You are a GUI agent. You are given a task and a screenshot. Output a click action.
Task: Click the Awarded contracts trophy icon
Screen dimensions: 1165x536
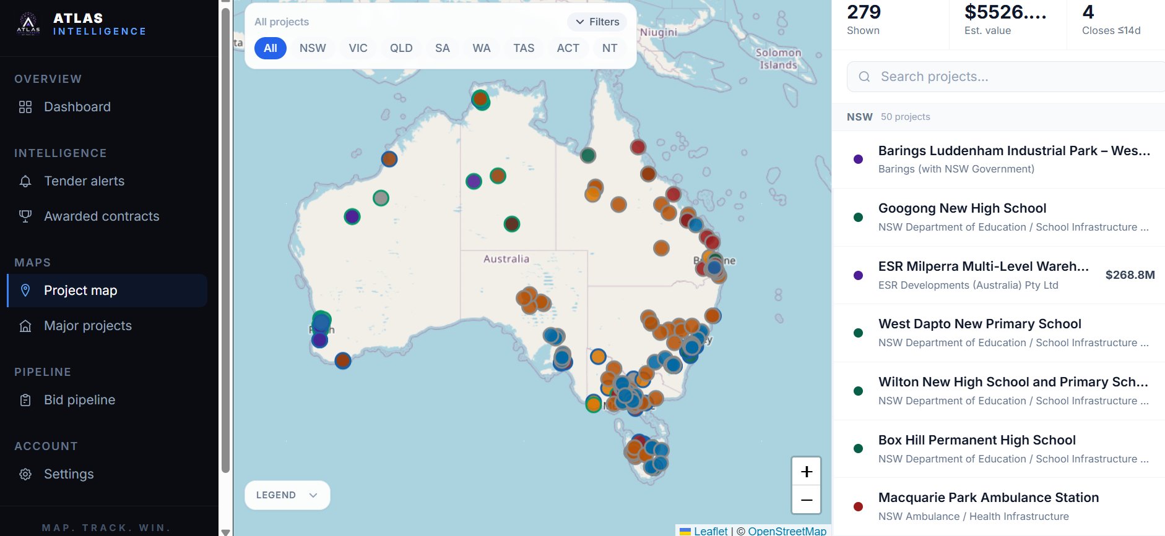coord(25,216)
